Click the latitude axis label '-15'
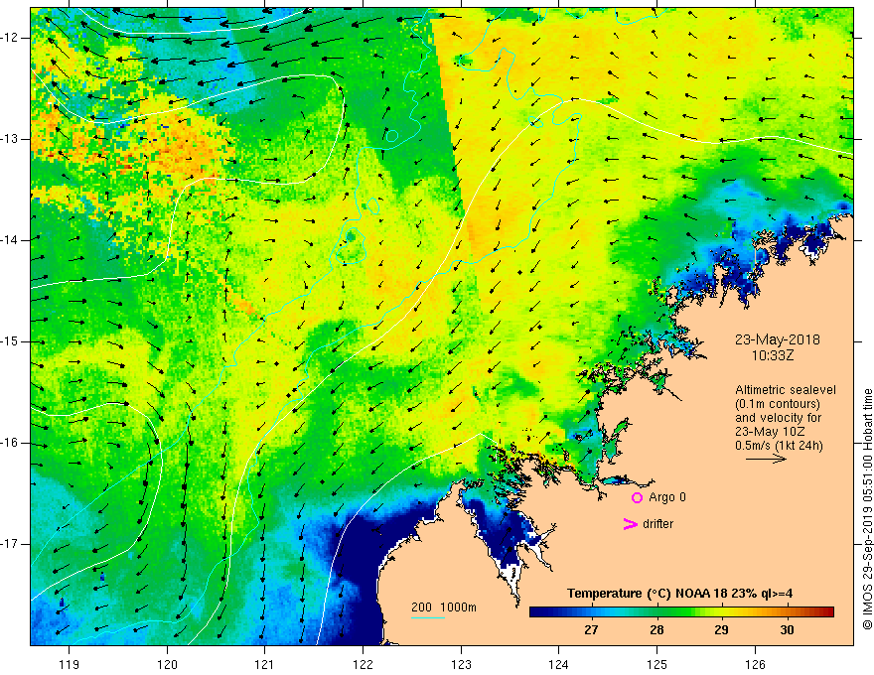Image resolution: width=874 pixels, height=675 pixels. coord(11,341)
